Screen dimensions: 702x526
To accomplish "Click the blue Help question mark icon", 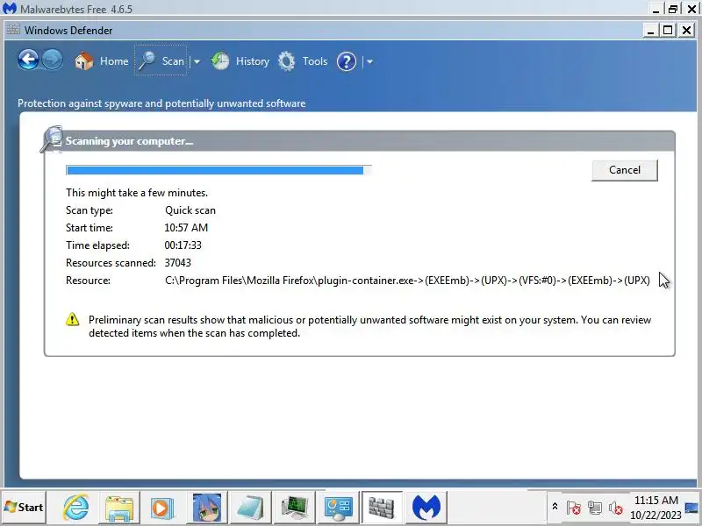I will [x=346, y=61].
